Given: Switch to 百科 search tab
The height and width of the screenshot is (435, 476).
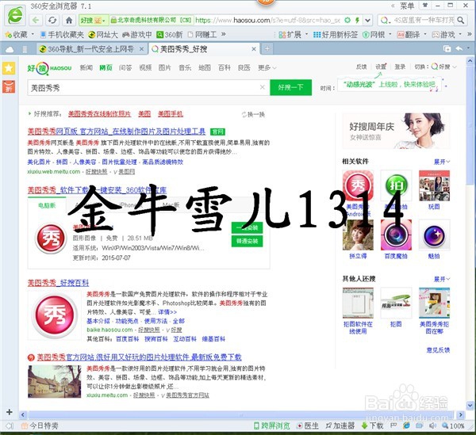Looking at the screenshot, I should pyautogui.click(x=225, y=67).
